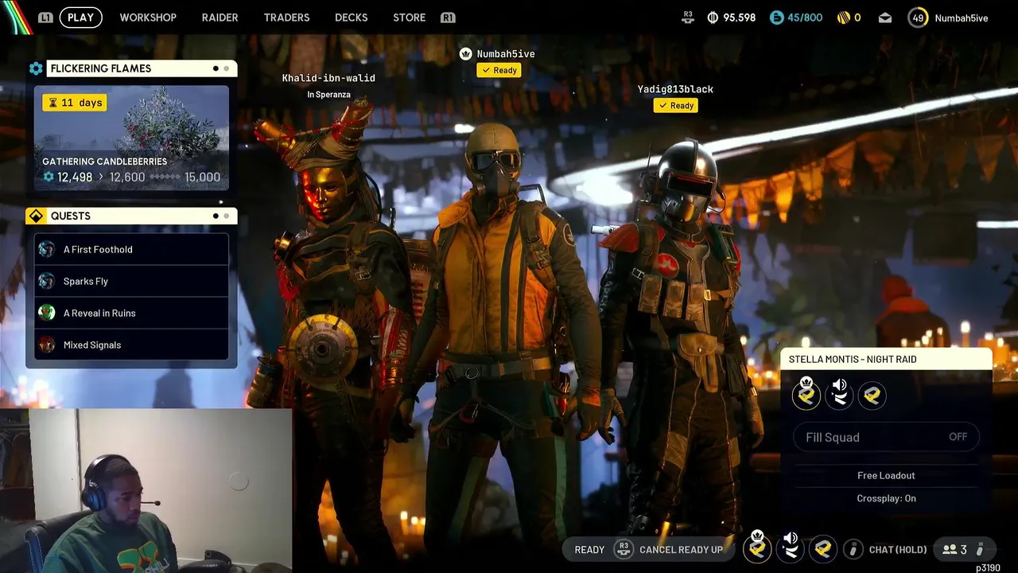The image size is (1018, 573).
Task: Click the 11 days timer badge
Action: pyautogui.click(x=75, y=103)
